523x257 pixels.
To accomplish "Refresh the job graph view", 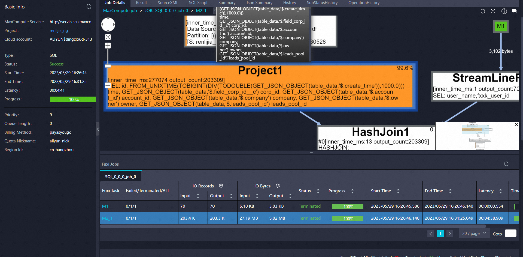I will (x=483, y=11).
